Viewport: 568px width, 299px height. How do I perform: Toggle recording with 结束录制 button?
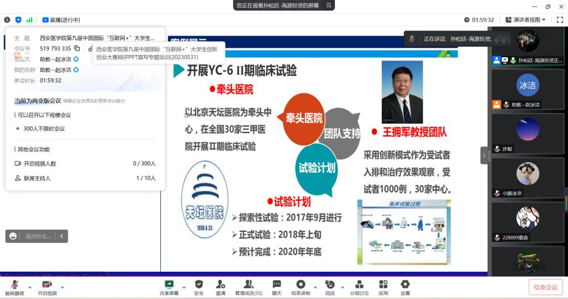(301, 285)
